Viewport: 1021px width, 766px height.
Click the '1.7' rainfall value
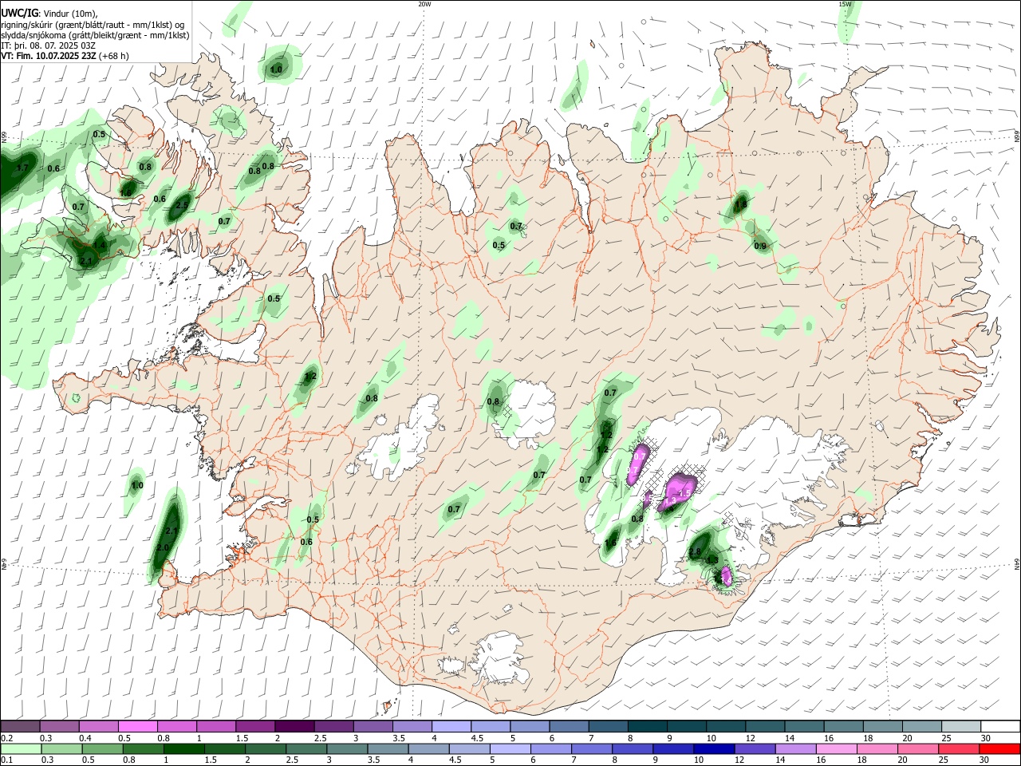pyautogui.click(x=22, y=168)
